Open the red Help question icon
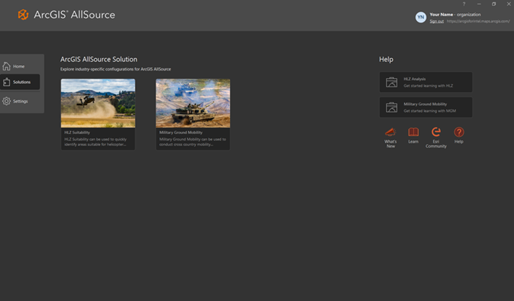Image resolution: width=514 pixels, height=301 pixels. [459, 132]
